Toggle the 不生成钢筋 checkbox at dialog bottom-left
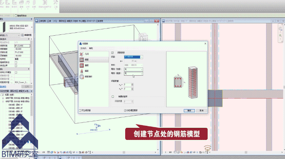 click(80, 111)
